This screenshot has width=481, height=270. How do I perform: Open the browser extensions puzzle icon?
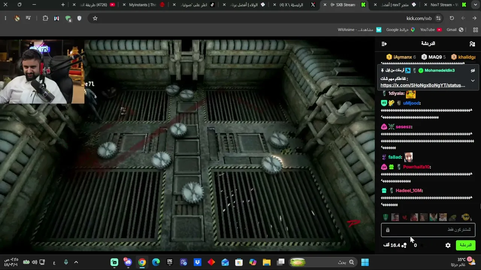45,18
